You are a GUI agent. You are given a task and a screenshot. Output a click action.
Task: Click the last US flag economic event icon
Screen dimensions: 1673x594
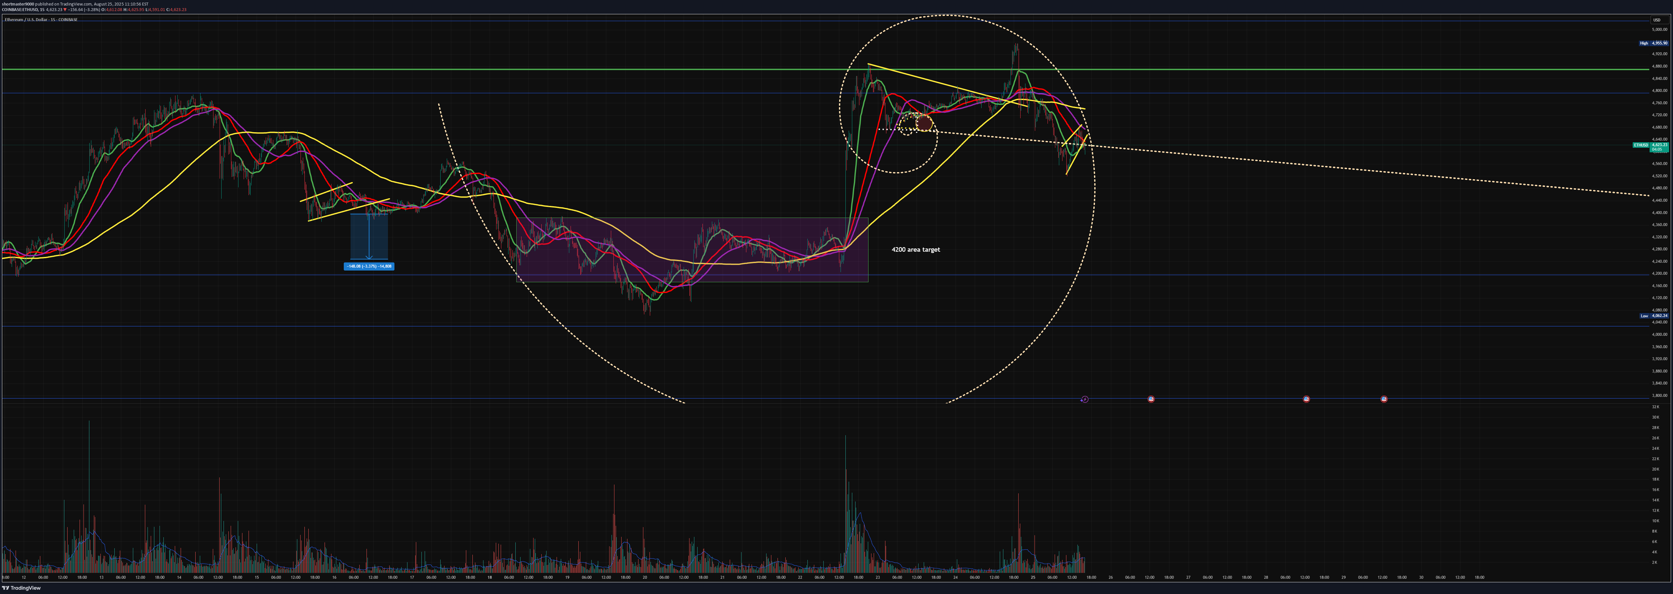pyautogui.click(x=1384, y=399)
